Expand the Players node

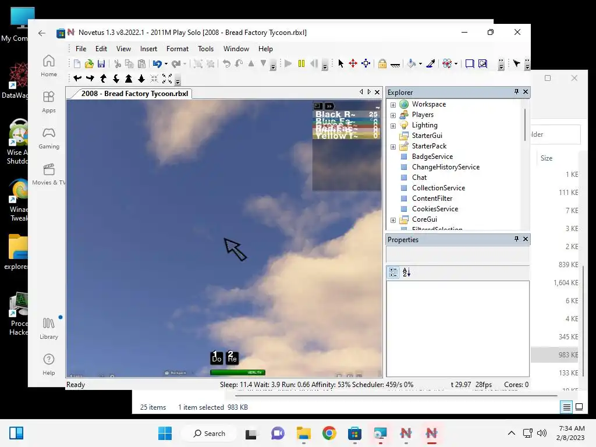tap(393, 115)
